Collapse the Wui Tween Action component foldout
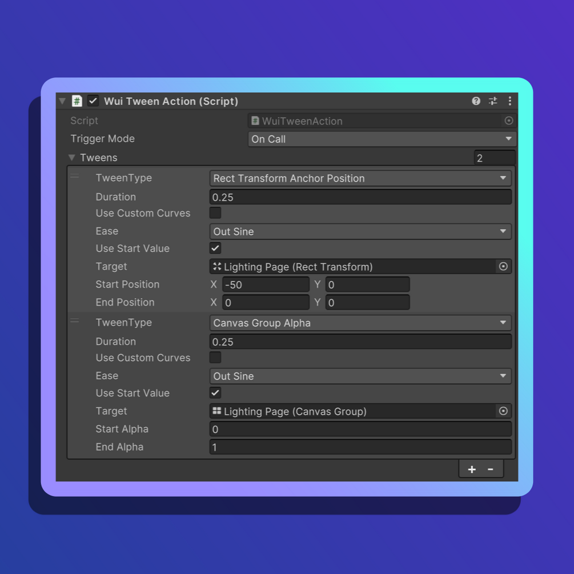The height and width of the screenshot is (574, 574). (x=62, y=101)
